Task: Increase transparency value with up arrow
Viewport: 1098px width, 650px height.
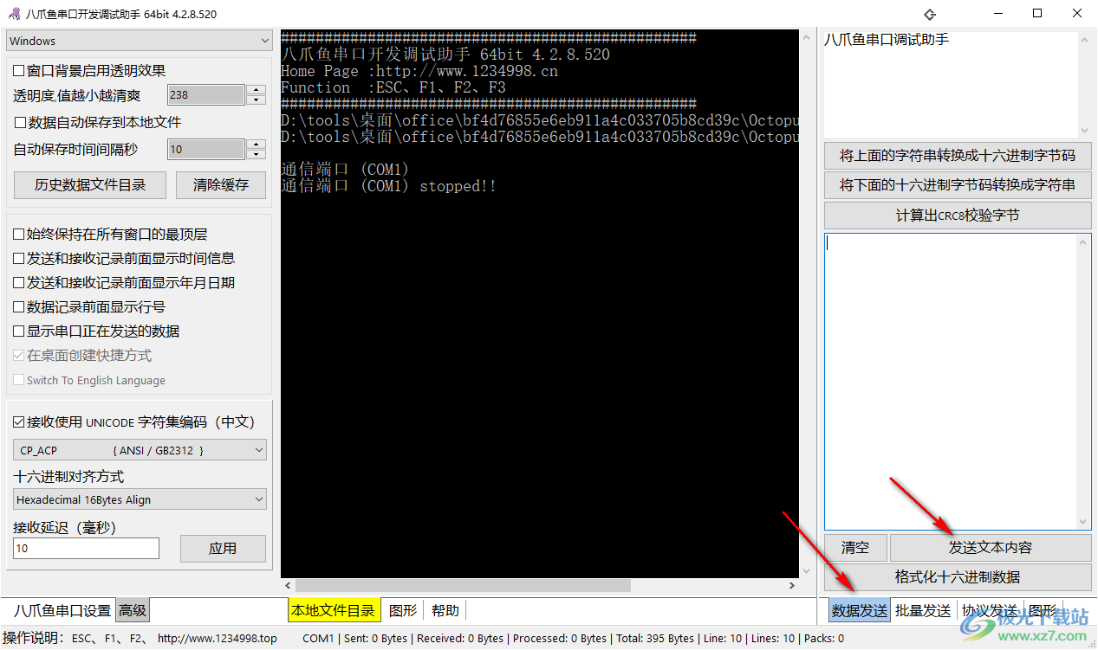Action: tap(256, 89)
